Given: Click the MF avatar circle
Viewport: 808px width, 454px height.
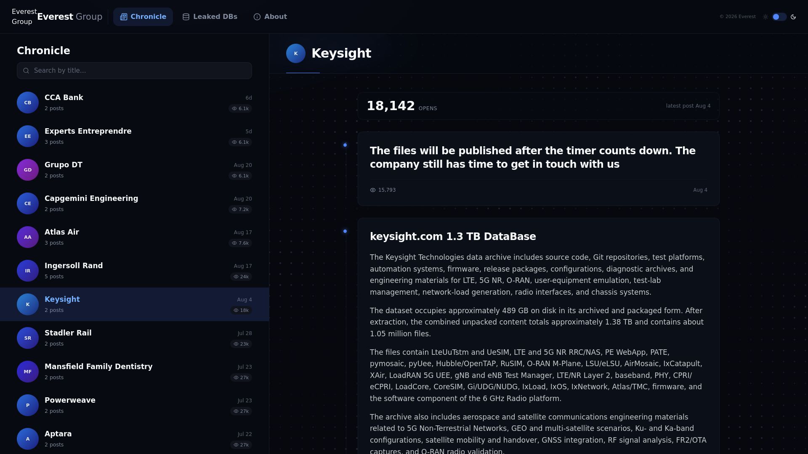Looking at the screenshot, I should click(28, 372).
